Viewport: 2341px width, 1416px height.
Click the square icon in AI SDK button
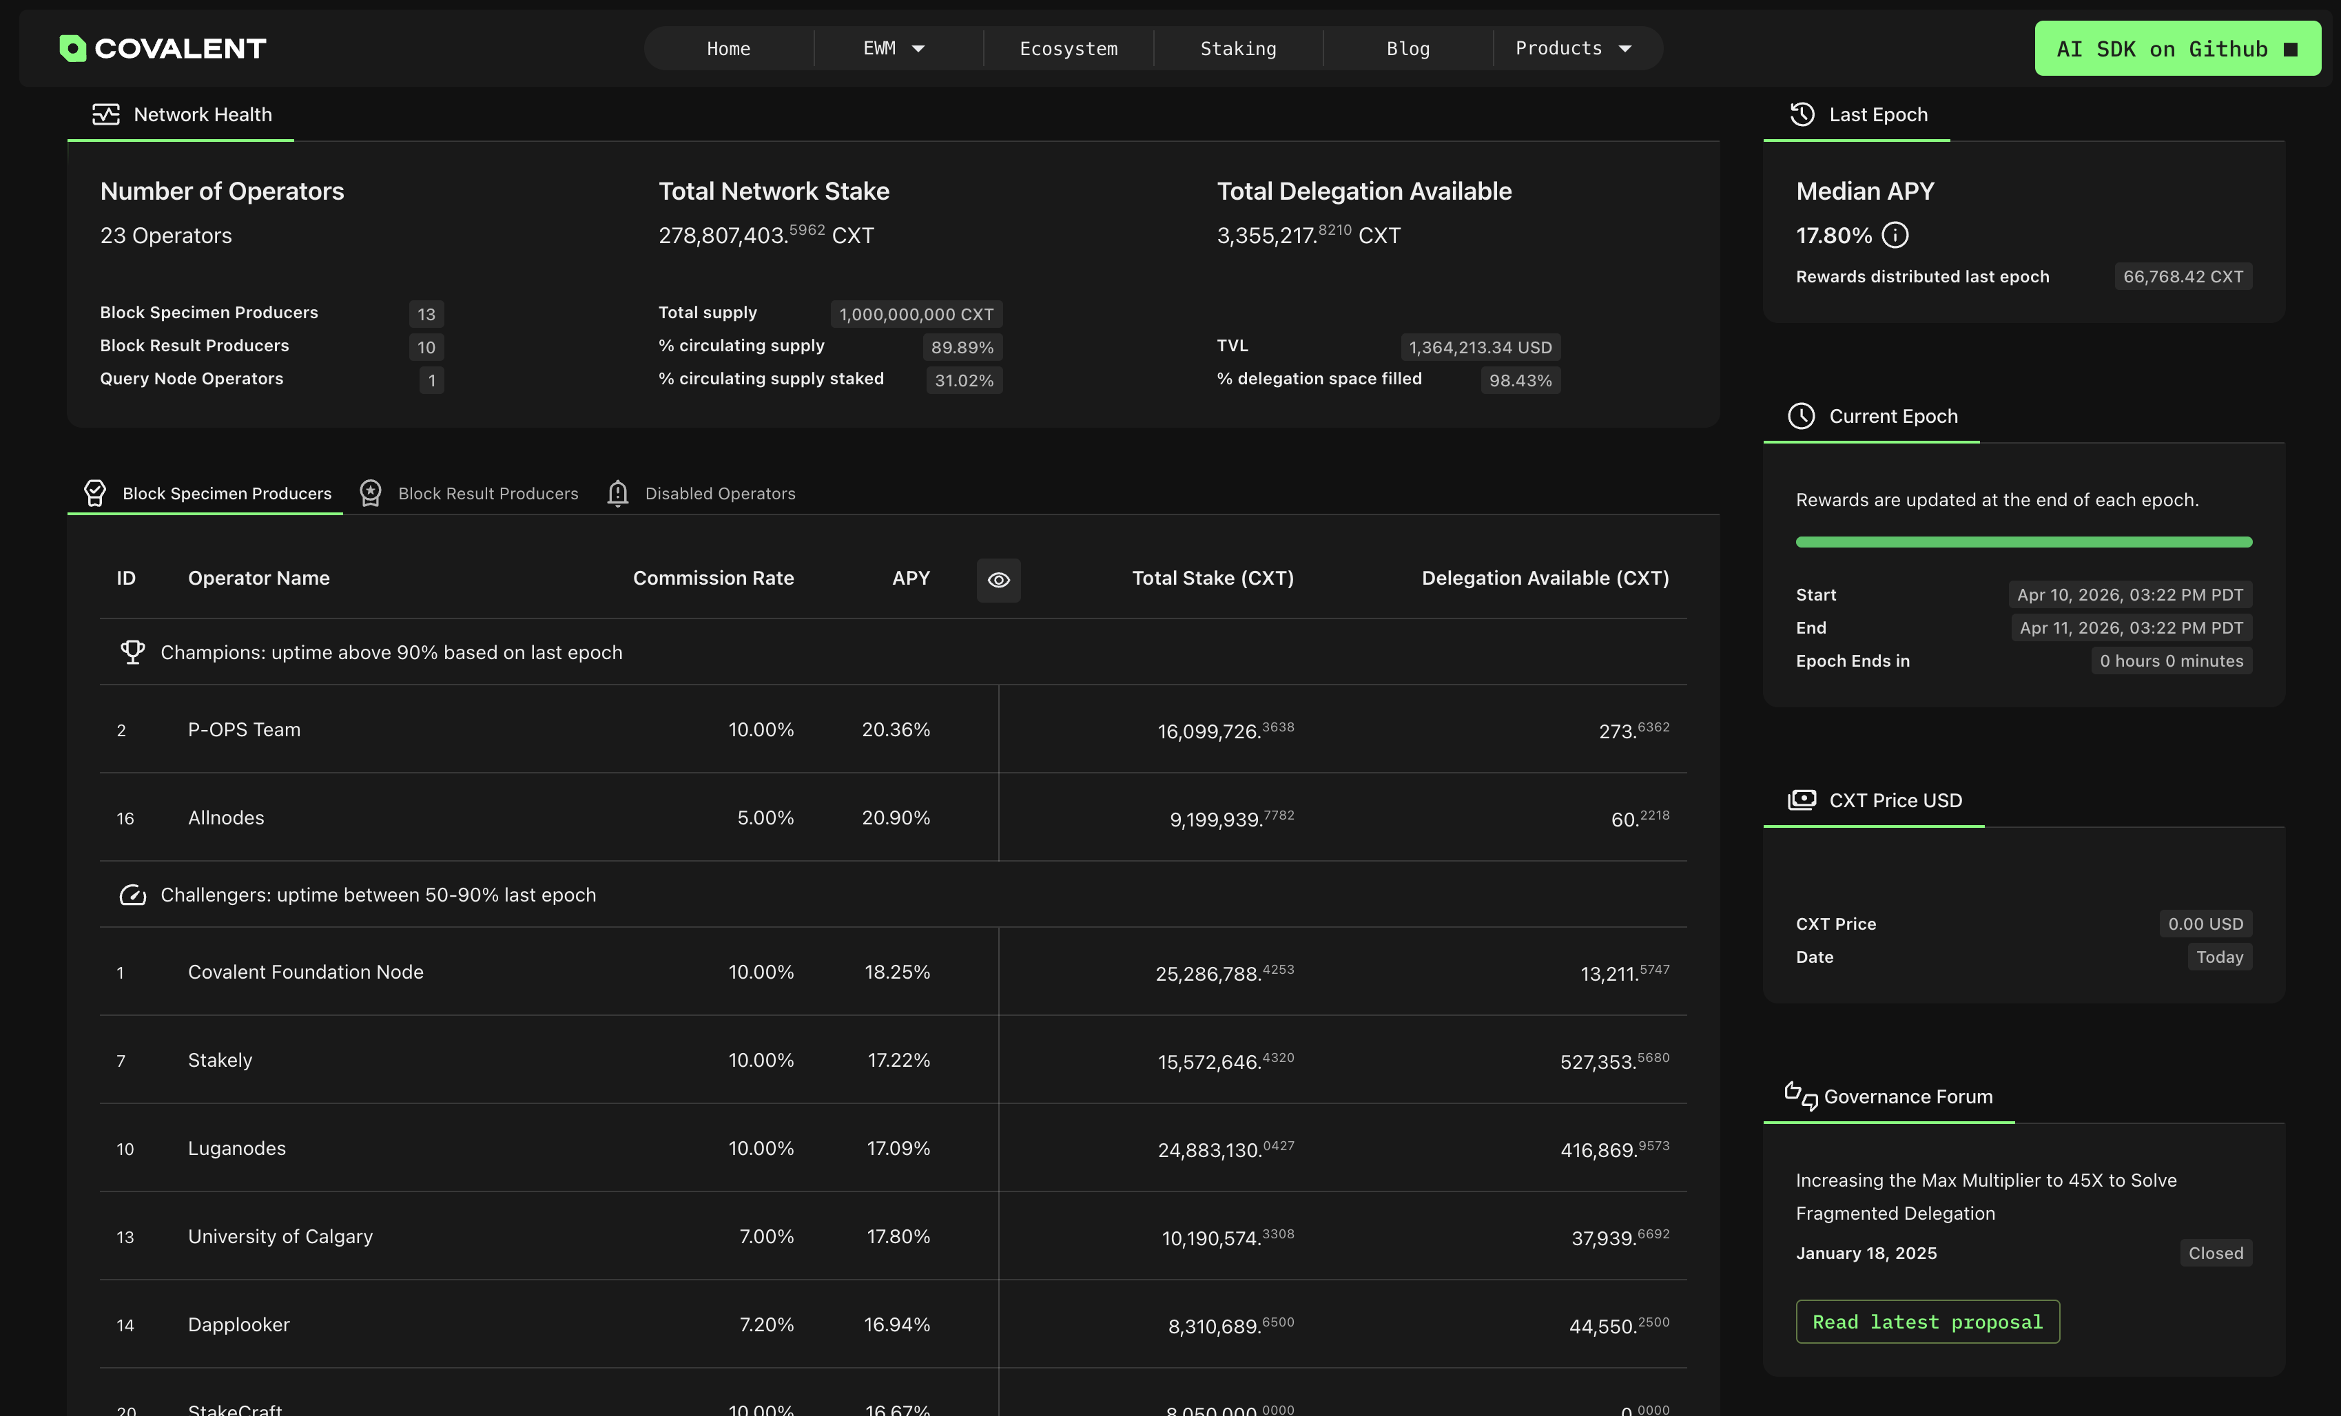[x=2291, y=50]
